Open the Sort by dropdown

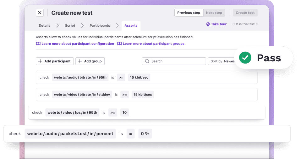[x=222, y=61]
